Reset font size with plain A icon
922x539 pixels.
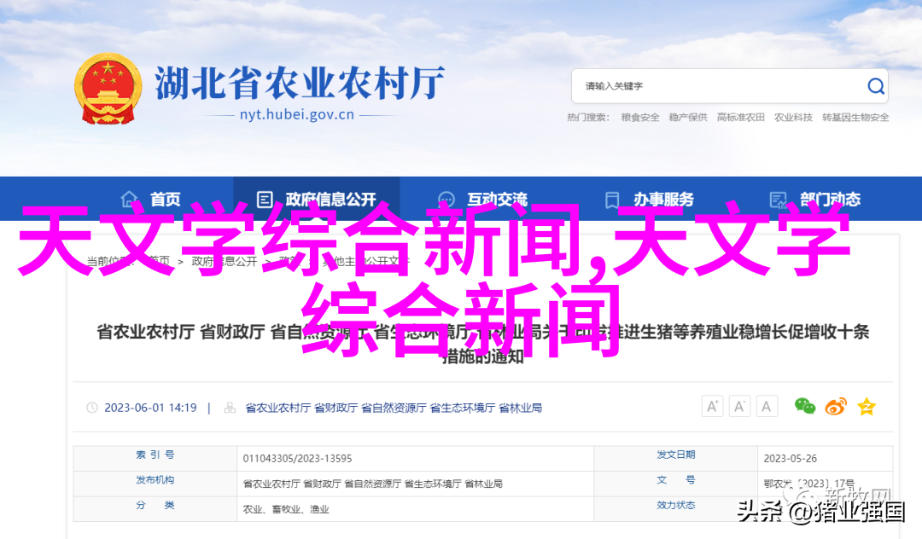coord(767,407)
